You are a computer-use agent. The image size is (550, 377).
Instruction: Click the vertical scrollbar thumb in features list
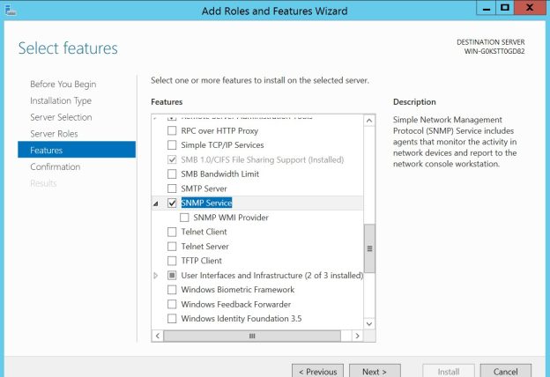click(x=369, y=248)
